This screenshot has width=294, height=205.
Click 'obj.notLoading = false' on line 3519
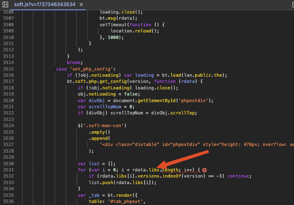[x=109, y=94]
